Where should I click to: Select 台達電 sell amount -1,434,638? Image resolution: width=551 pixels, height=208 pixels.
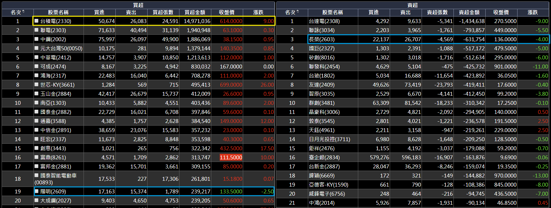pyautogui.click(x=472, y=21)
